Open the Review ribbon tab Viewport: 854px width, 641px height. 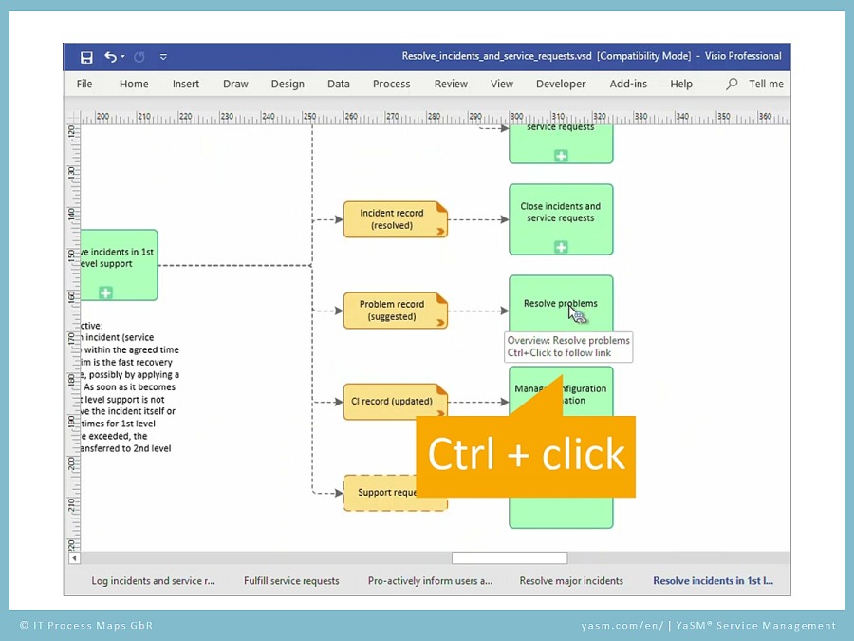coord(451,84)
